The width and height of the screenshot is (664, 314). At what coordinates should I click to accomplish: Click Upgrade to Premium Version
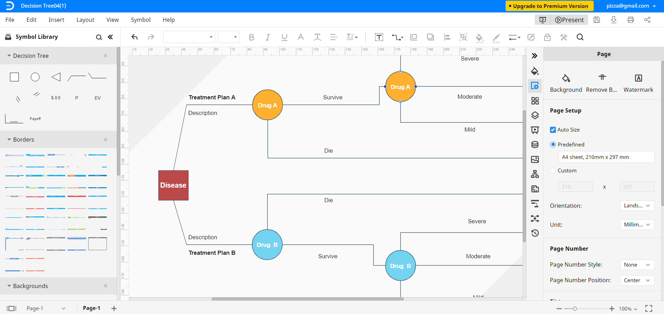[x=549, y=6]
